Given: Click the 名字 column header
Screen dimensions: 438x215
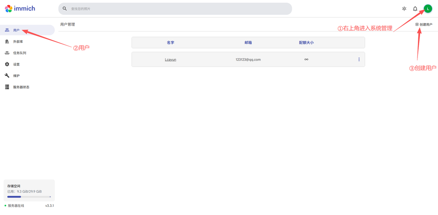Looking at the screenshot, I should click(x=170, y=43).
